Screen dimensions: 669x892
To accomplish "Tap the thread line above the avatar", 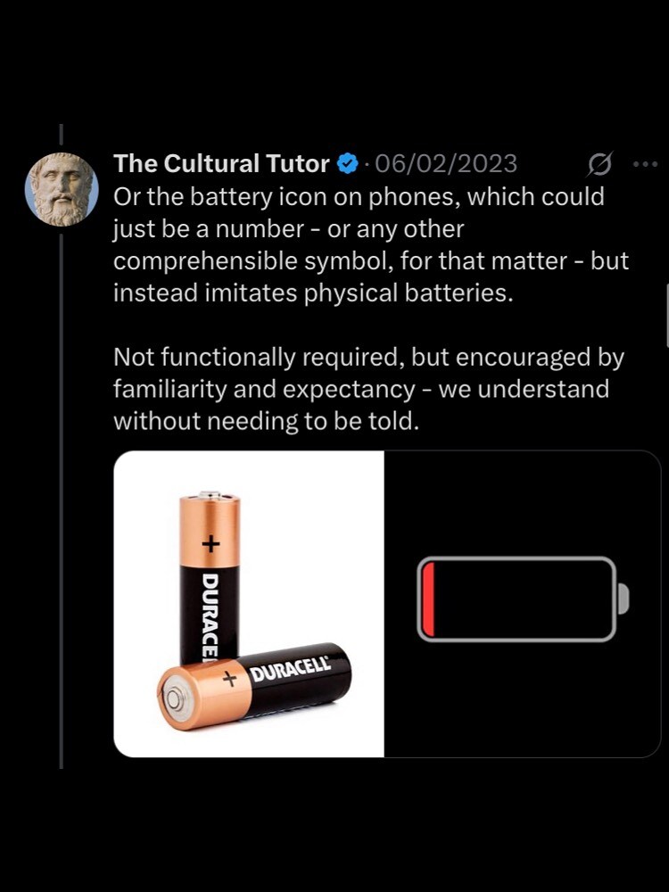I will [x=61, y=136].
